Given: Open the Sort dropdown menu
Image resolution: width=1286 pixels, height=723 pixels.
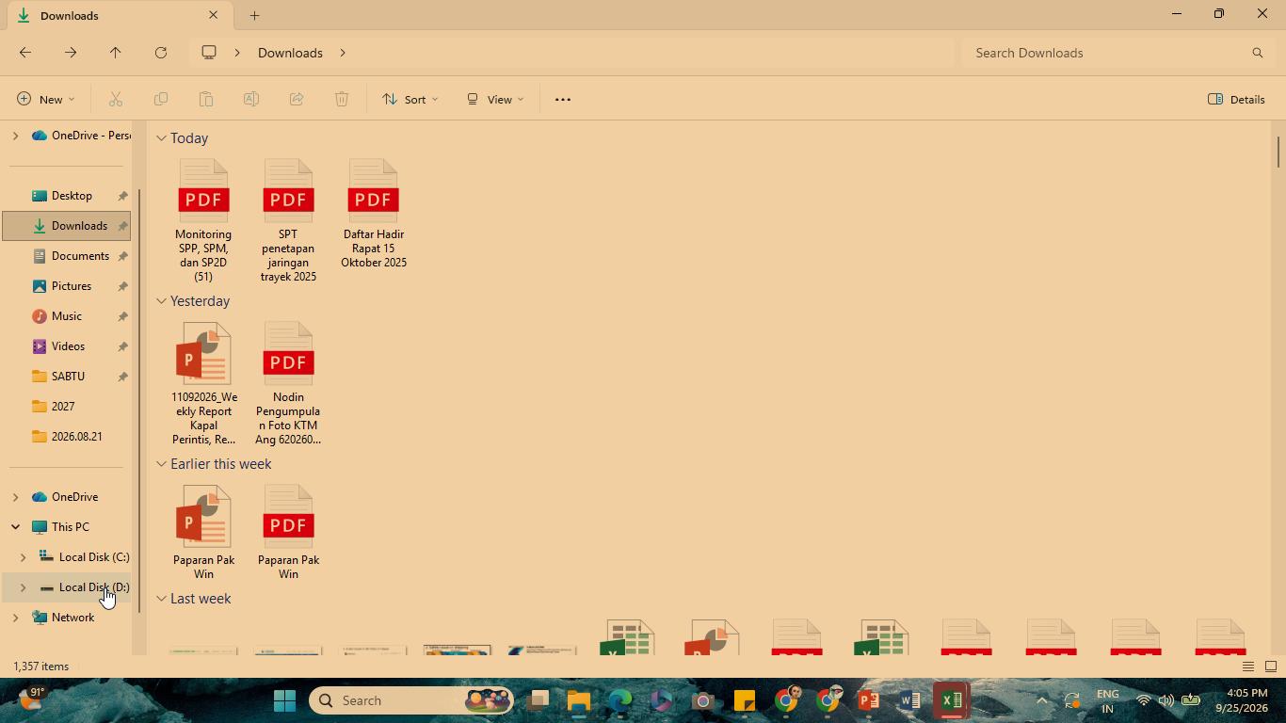Looking at the screenshot, I should point(410,99).
